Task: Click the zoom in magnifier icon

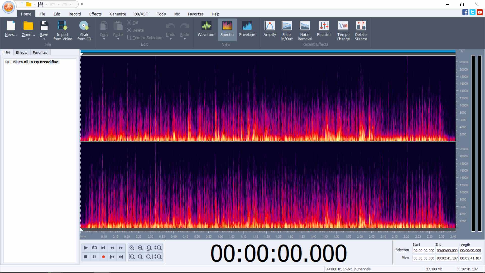Action: (x=132, y=248)
